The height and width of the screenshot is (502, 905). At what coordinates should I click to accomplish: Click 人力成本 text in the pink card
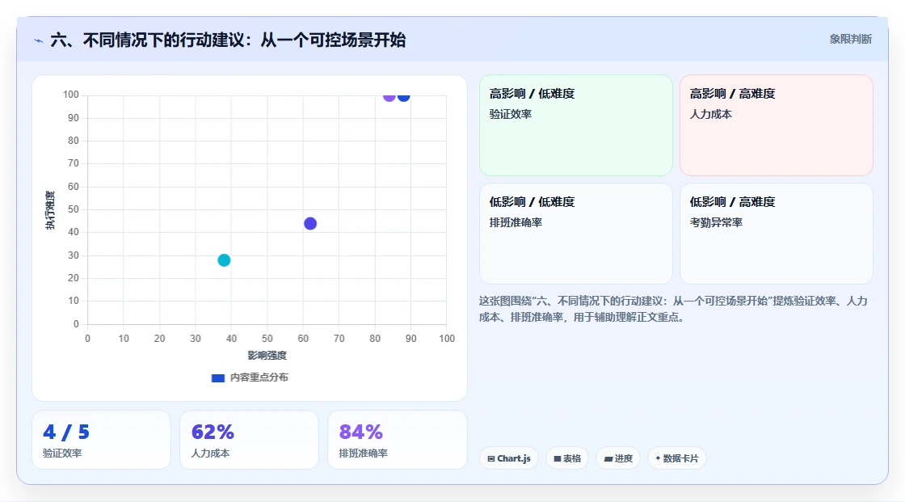(710, 114)
